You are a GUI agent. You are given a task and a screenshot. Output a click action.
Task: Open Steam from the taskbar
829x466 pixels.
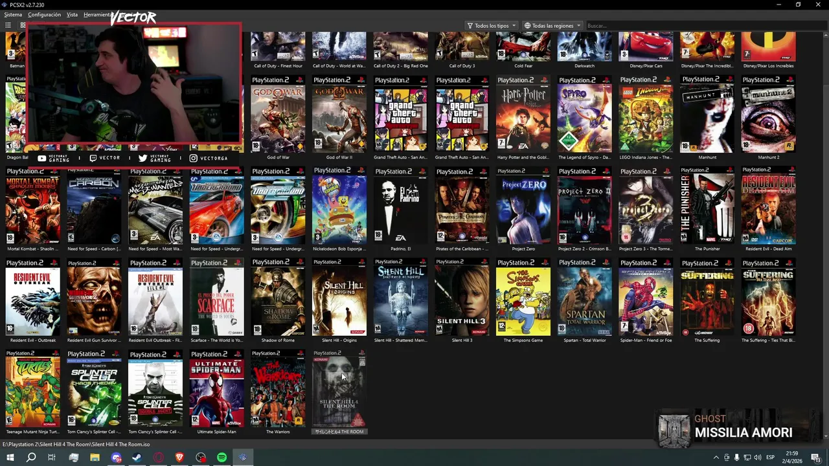tap(137, 458)
